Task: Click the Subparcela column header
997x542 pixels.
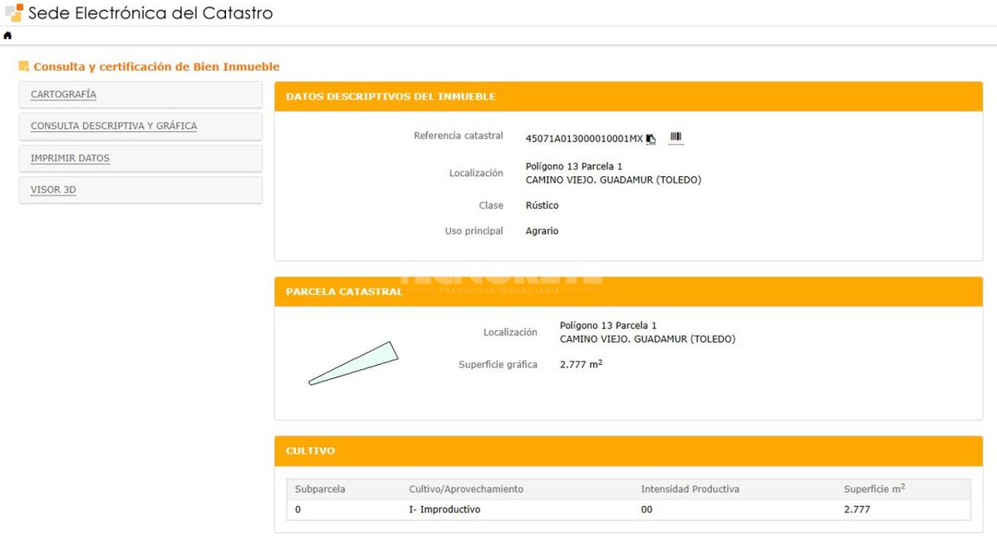Action: pyautogui.click(x=320, y=489)
